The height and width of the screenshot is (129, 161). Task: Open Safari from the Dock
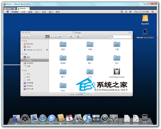point(42,118)
